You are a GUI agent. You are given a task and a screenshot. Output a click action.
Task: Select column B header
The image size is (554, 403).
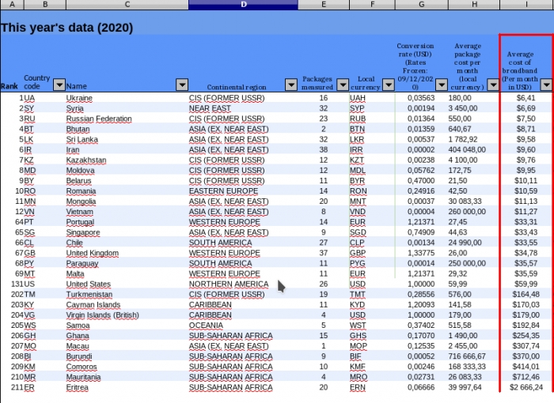tap(45, 5)
